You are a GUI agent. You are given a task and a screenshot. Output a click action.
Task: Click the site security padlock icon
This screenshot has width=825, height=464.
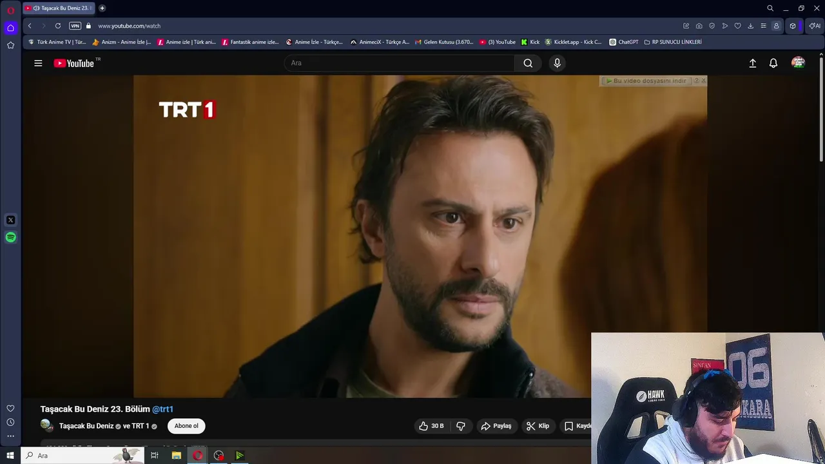click(x=89, y=26)
